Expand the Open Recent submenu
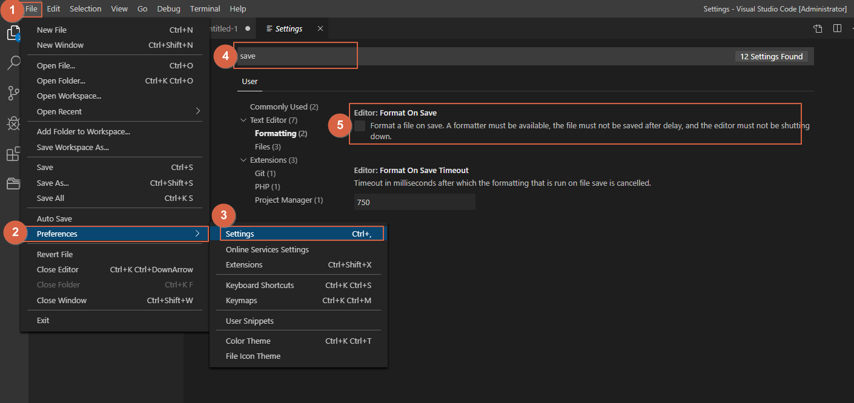The width and height of the screenshot is (854, 403). 114,111
